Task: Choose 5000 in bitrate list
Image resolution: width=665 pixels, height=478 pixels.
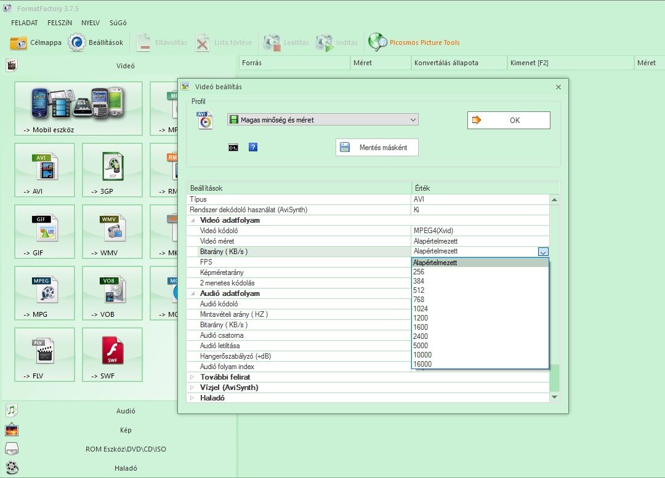Action: [480, 346]
